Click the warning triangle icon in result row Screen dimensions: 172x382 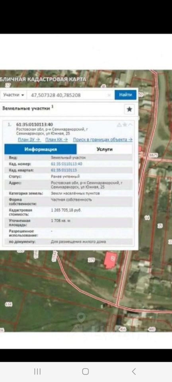tap(119, 125)
